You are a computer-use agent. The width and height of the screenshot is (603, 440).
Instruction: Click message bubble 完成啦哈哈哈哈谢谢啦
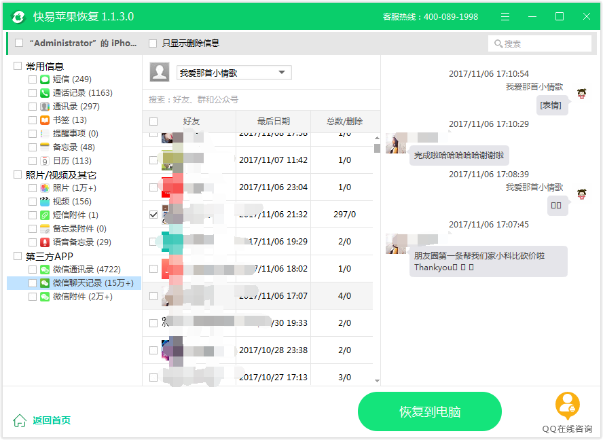tap(459, 155)
